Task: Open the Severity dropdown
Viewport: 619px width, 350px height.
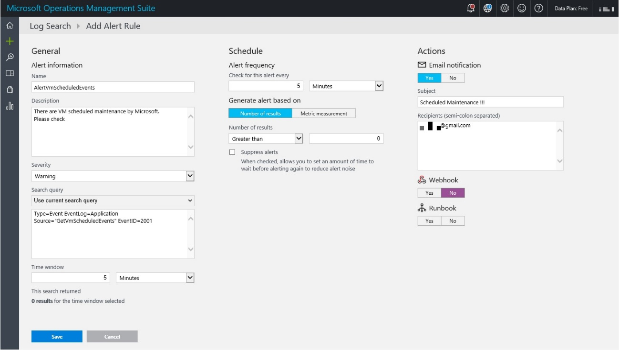Action: pyautogui.click(x=113, y=176)
